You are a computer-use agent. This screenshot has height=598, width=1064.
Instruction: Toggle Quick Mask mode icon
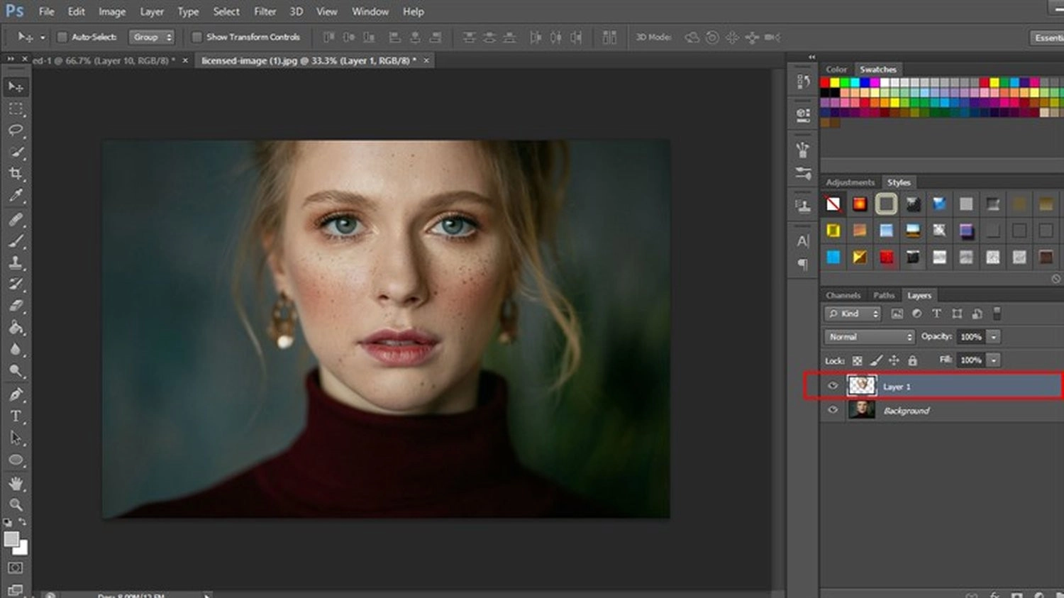point(16,568)
